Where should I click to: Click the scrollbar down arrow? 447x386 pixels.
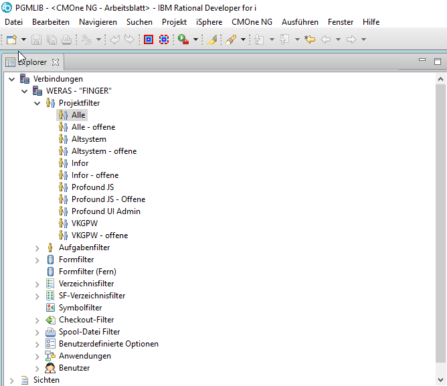coord(440,380)
